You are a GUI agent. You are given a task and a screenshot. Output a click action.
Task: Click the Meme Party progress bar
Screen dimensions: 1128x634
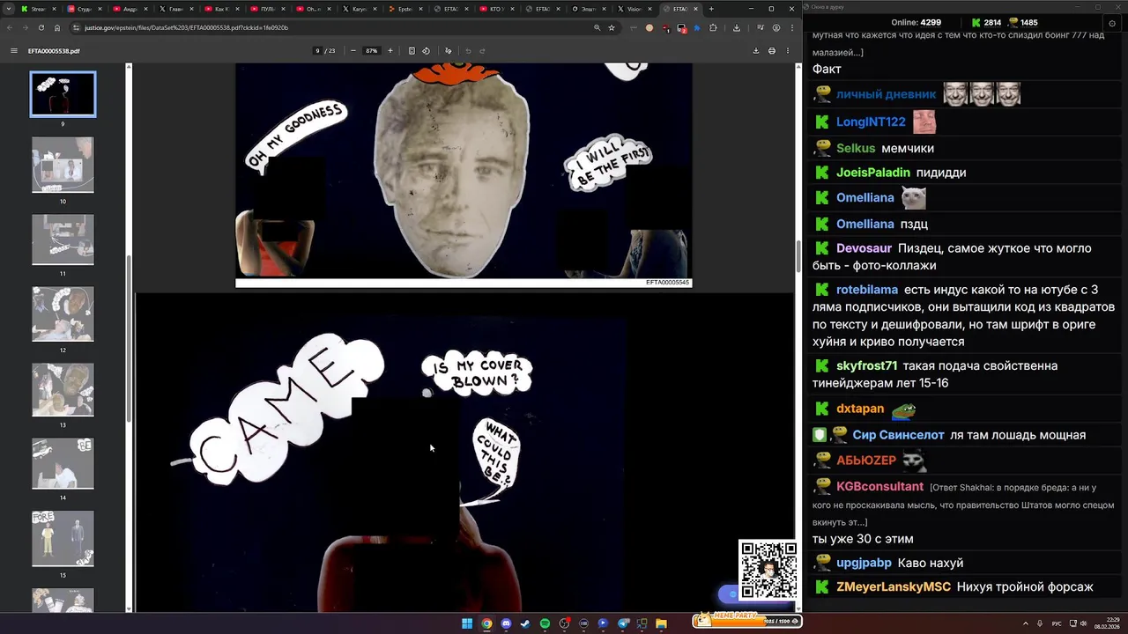(746, 620)
